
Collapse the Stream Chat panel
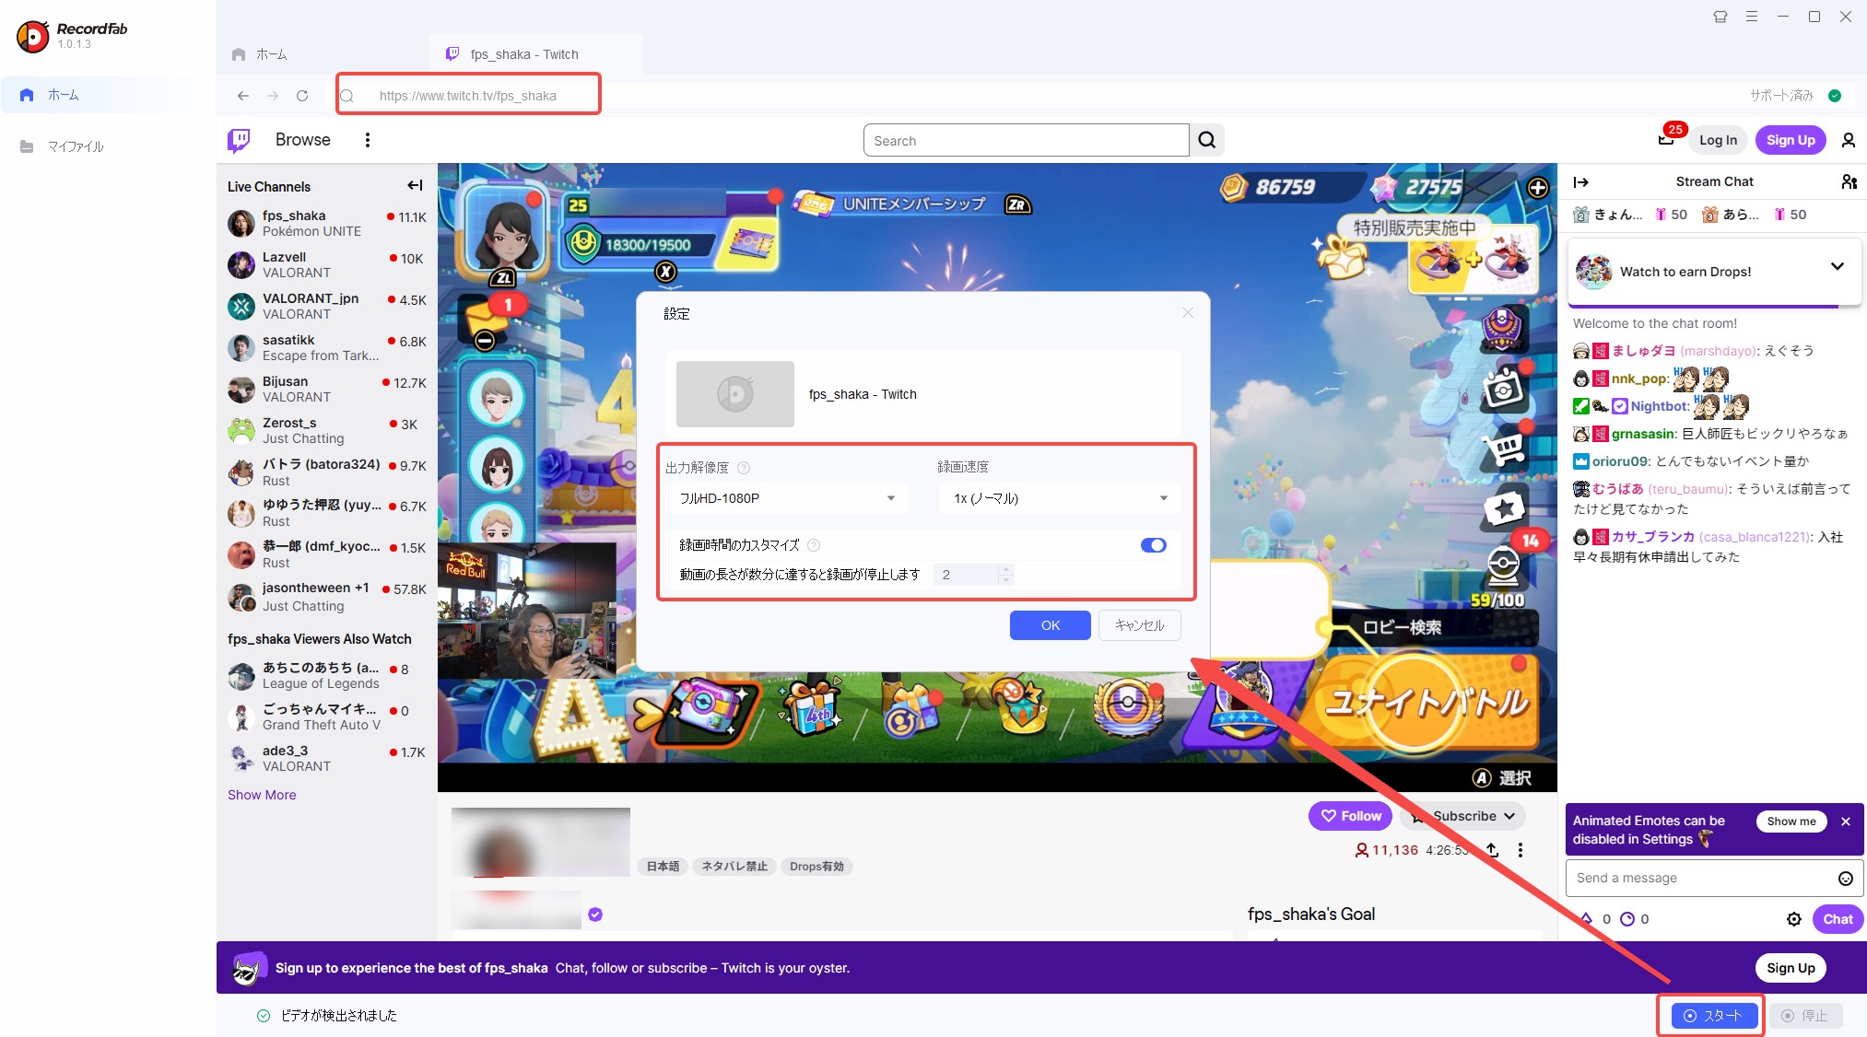coord(1581,182)
